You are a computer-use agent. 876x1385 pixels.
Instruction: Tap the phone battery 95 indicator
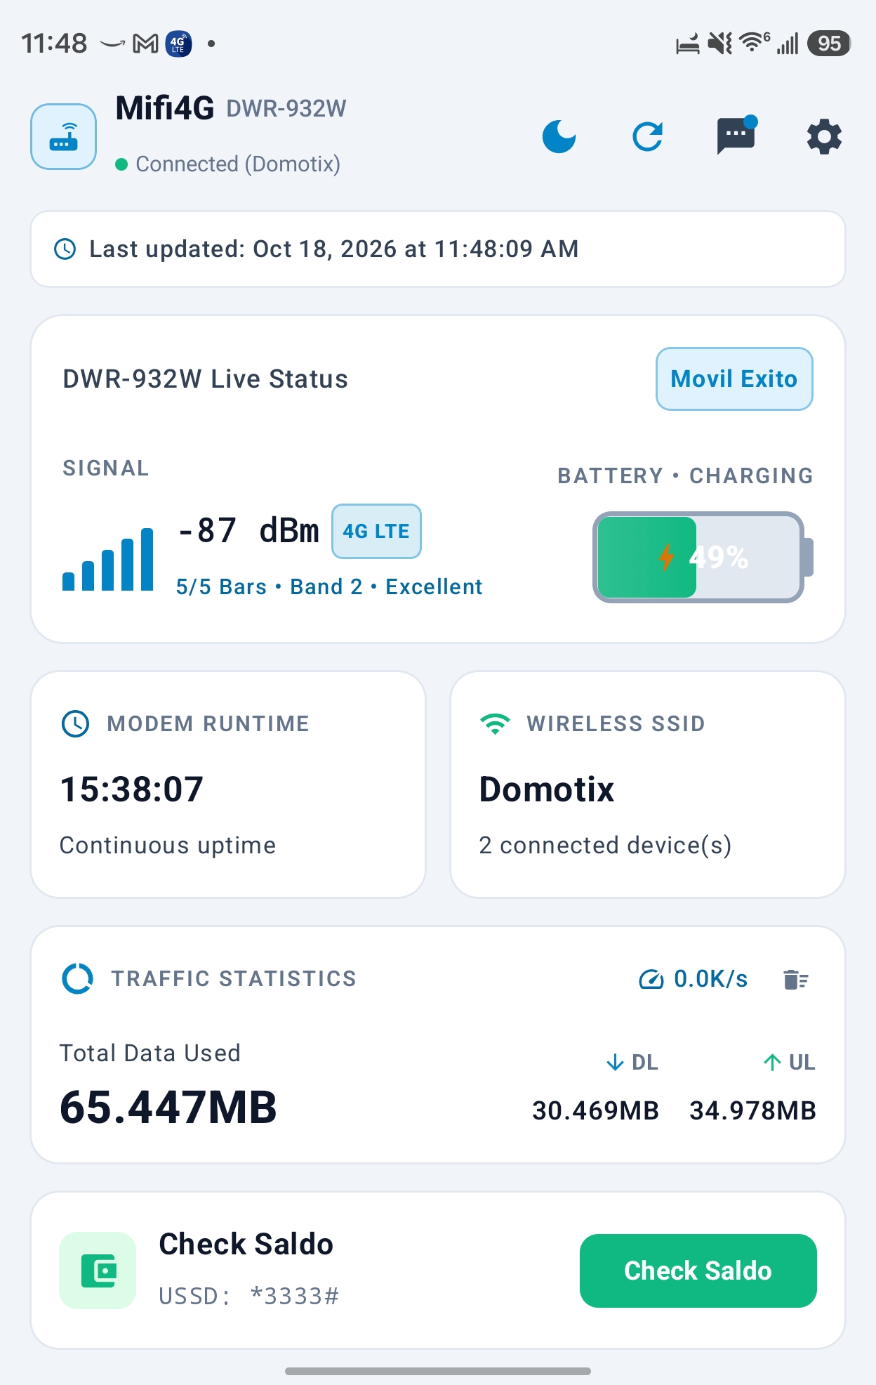click(x=829, y=44)
